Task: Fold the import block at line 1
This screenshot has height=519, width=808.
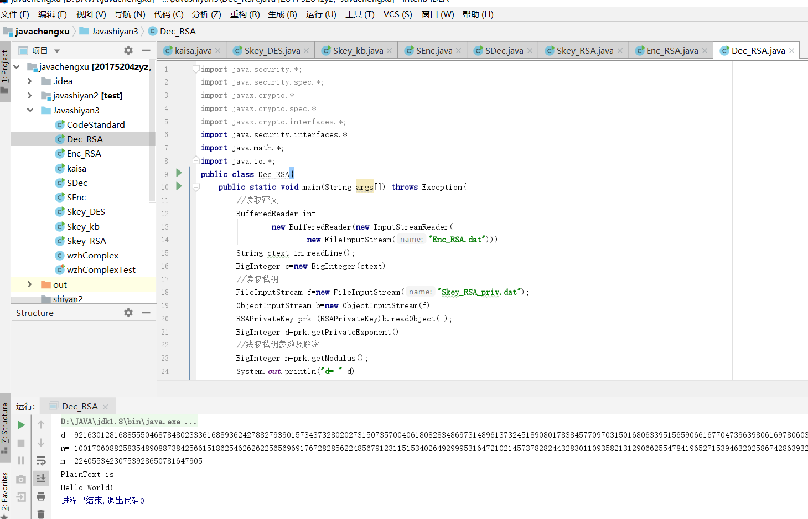Action: click(x=196, y=69)
